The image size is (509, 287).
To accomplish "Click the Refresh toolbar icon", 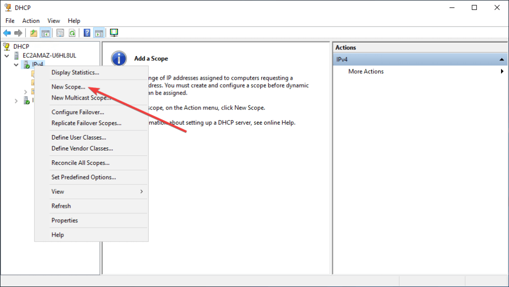I will (x=72, y=33).
